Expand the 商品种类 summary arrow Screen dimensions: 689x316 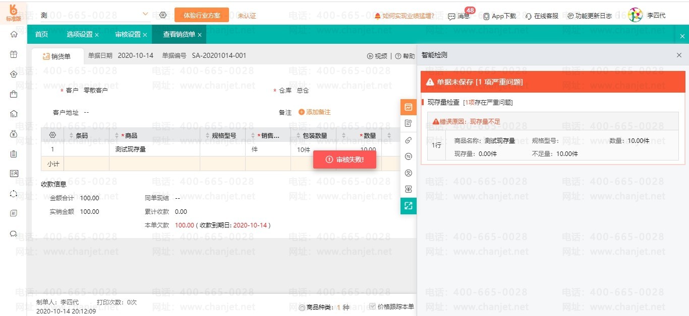(302, 307)
